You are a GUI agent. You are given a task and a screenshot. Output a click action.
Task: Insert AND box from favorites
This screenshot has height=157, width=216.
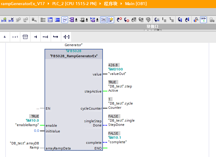5,37
